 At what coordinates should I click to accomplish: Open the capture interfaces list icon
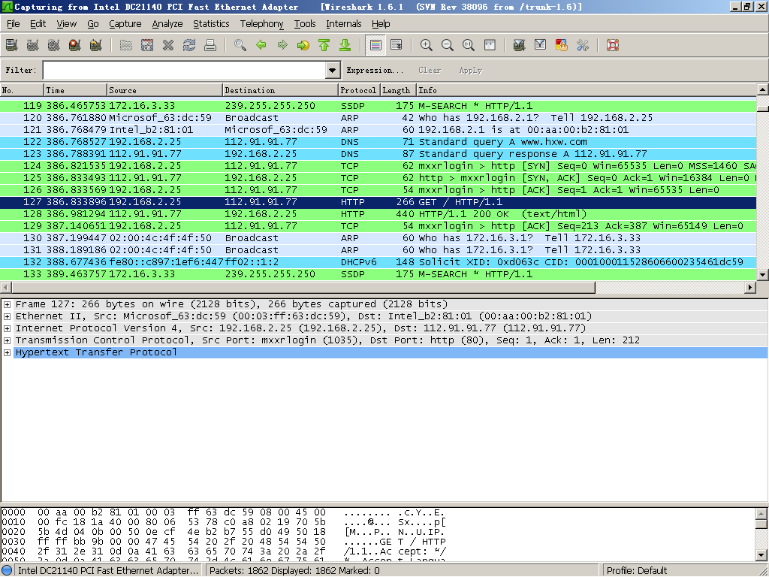12,46
